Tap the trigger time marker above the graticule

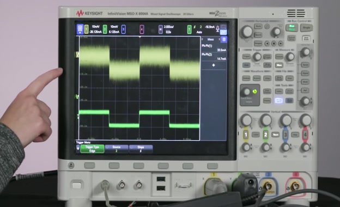(139, 37)
